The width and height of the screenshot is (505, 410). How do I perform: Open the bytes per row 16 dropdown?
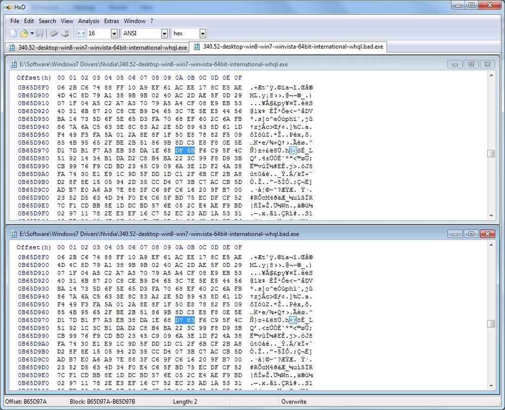[x=114, y=33]
